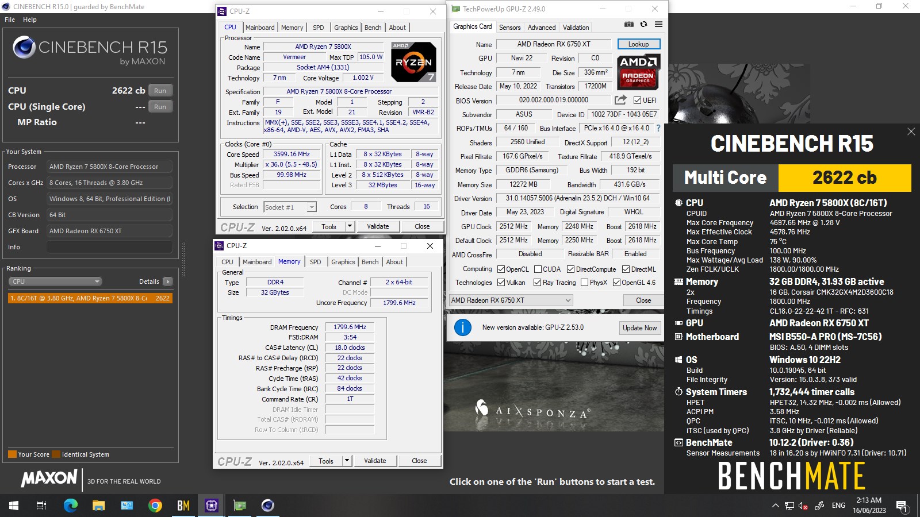Open the Cinebench ranking CPU dropdown
Viewport: 920px width, 517px height.
pyautogui.click(x=55, y=281)
